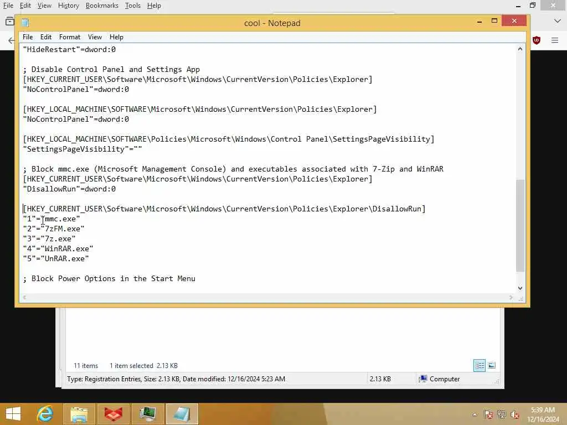The image size is (567, 425).
Task: Click Explorer status "1 item selected 2.13 KB"
Action: [143, 366]
